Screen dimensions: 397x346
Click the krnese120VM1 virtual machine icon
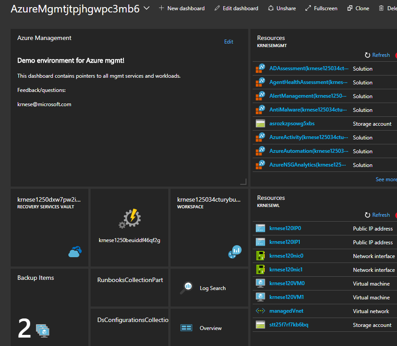coord(260,297)
